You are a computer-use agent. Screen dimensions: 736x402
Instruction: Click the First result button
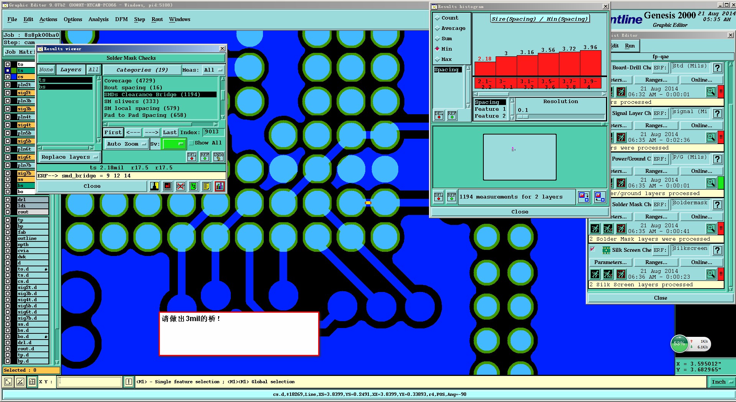113,132
